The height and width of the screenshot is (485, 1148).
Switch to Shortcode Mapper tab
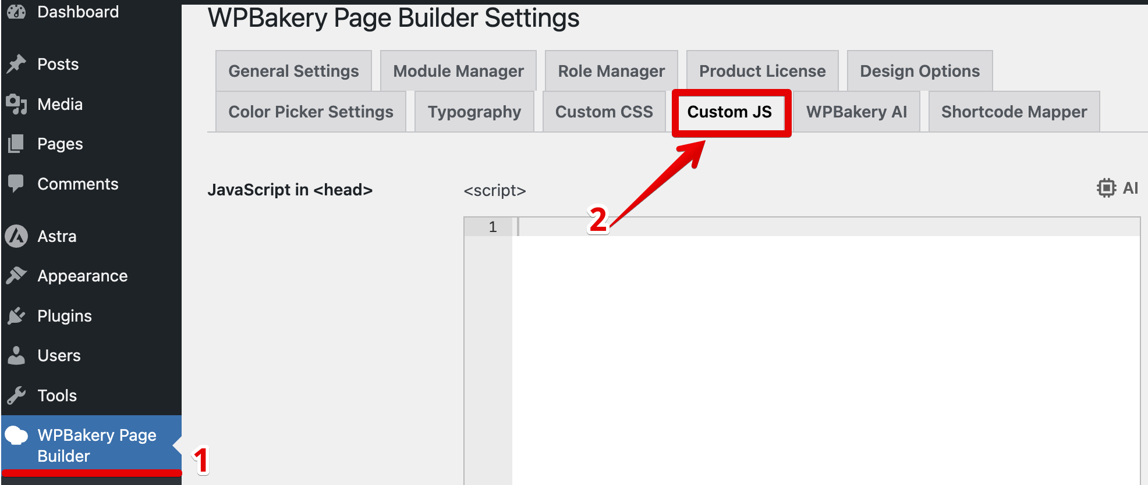click(x=1014, y=112)
